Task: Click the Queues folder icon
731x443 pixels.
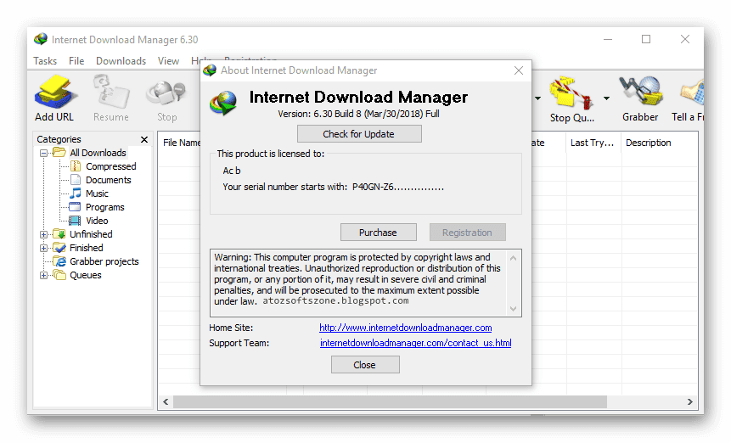Action: pyautogui.click(x=59, y=274)
